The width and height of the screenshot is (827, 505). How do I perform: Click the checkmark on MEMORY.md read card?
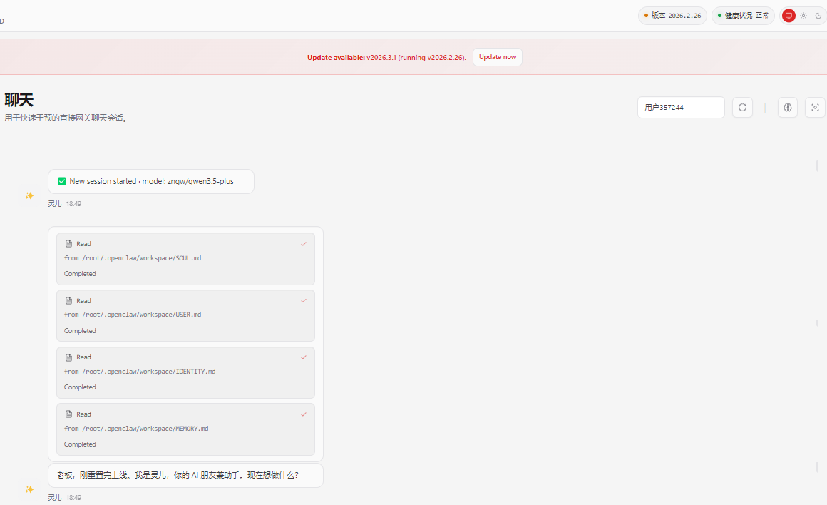click(304, 414)
